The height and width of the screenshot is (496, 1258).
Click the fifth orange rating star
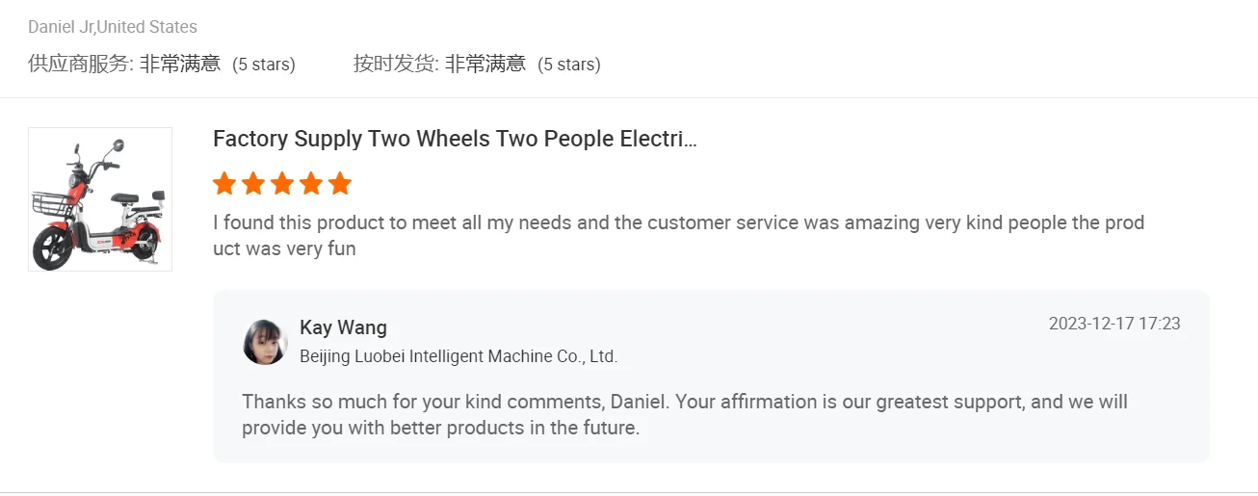pyautogui.click(x=340, y=183)
